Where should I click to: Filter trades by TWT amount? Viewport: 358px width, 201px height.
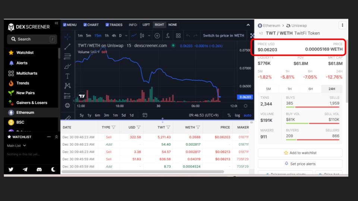(x=168, y=127)
